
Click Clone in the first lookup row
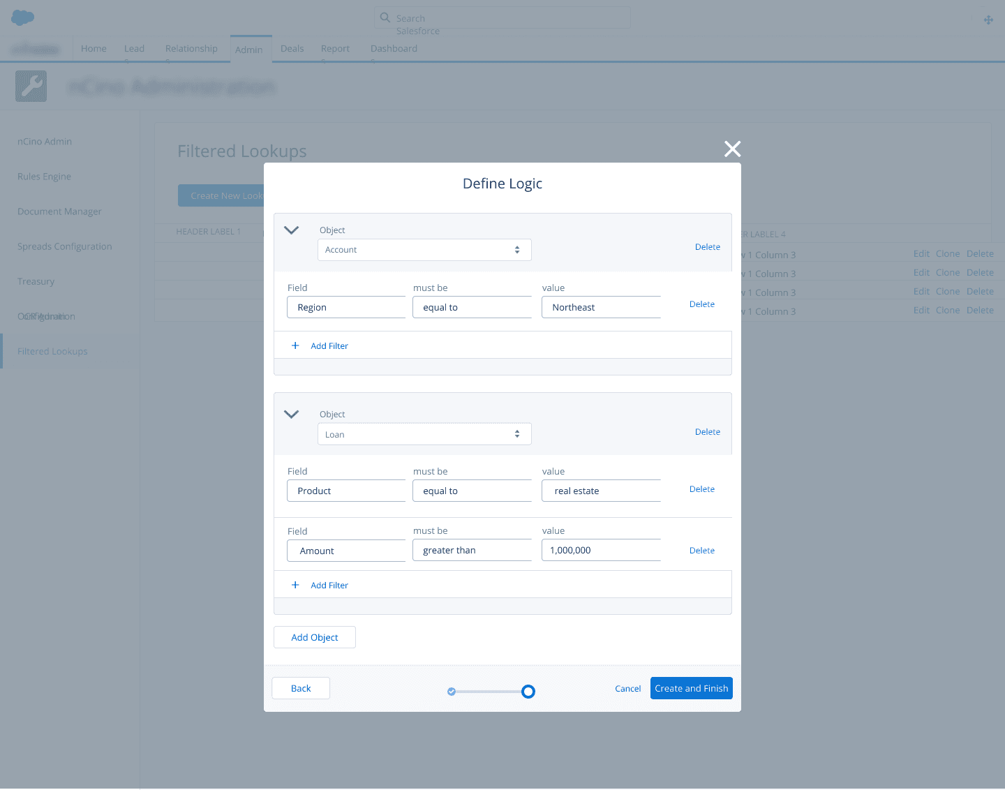point(948,254)
